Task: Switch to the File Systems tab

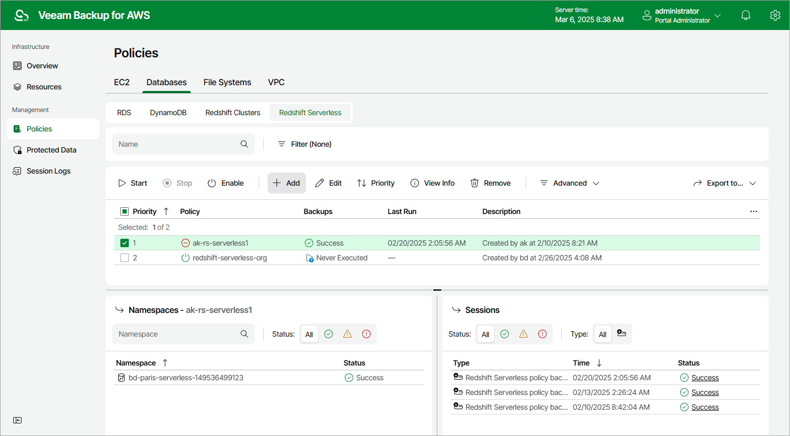Action: (x=227, y=82)
